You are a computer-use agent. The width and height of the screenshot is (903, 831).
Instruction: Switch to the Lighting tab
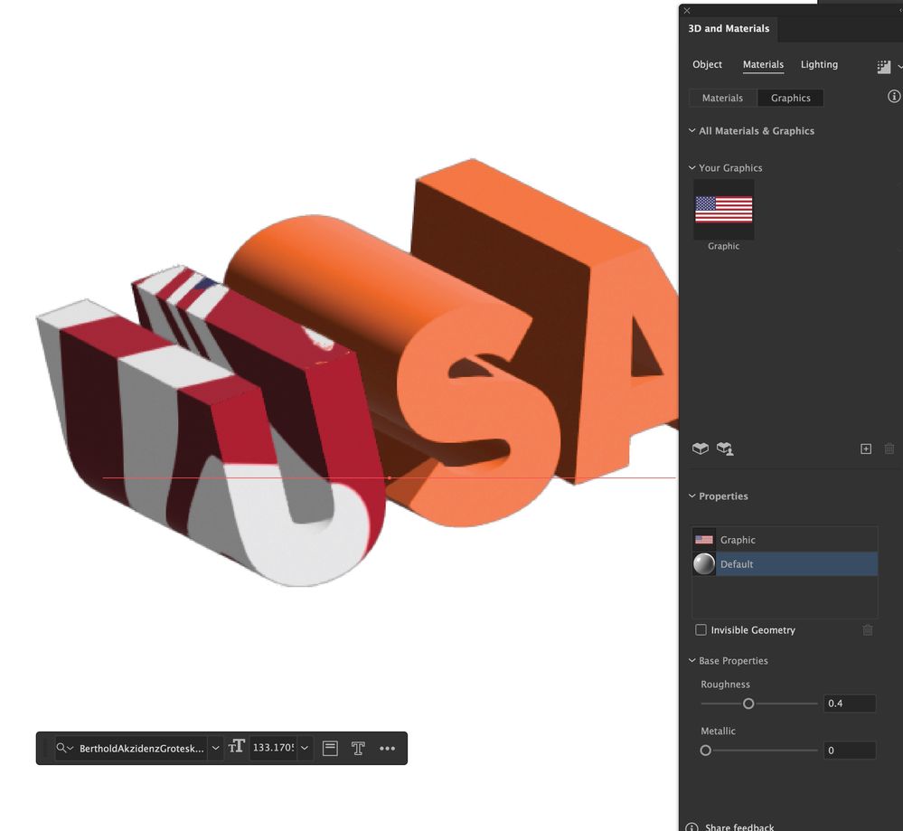(x=819, y=64)
